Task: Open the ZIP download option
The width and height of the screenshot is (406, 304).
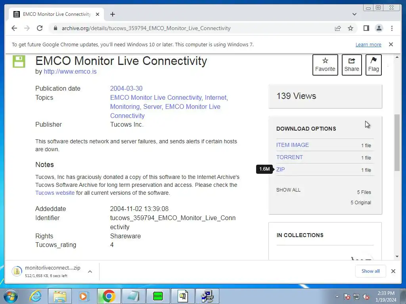Action: pyautogui.click(x=280, y=169)
